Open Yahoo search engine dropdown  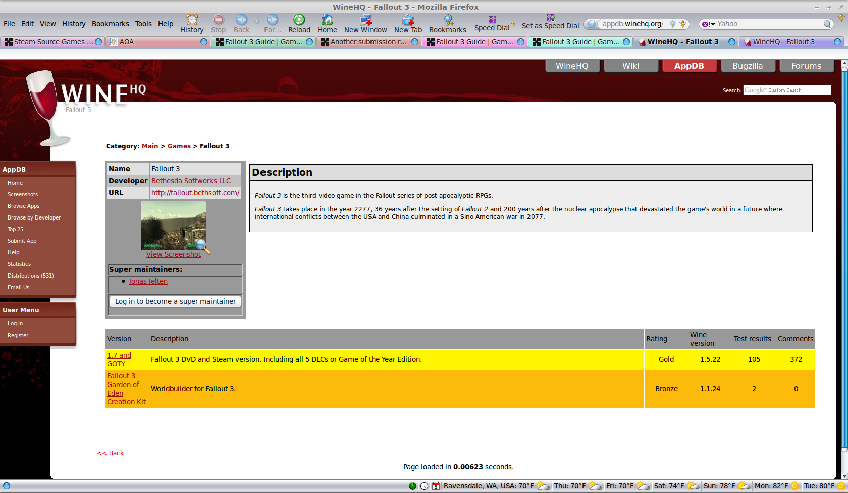(x=709, y=24)
